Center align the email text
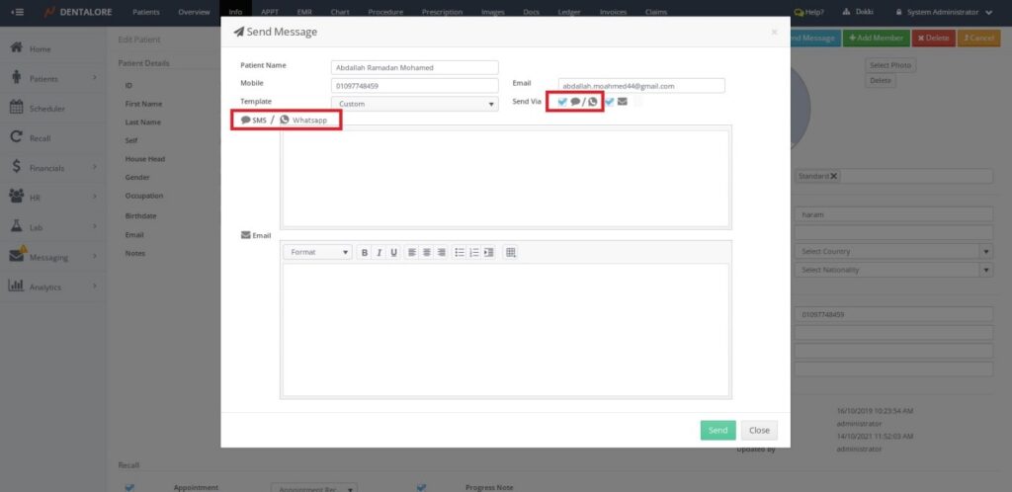 click(x=427, y=253)
